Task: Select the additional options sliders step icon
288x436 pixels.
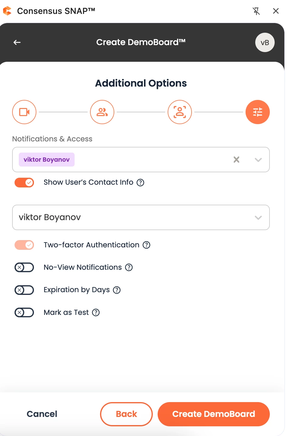Action: (x=258, y=112)
